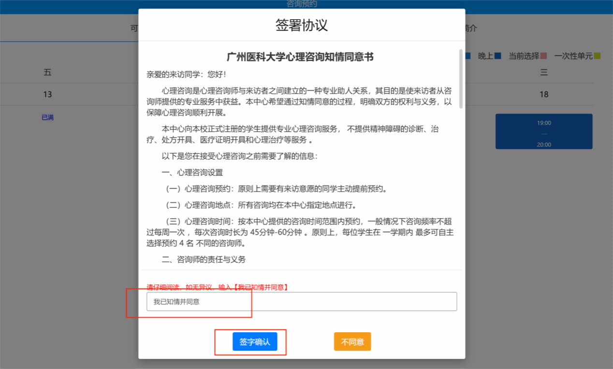Click the blue 晚上 legend swatch
This screenshot has height=369, width=613.
tap(498, 56)
